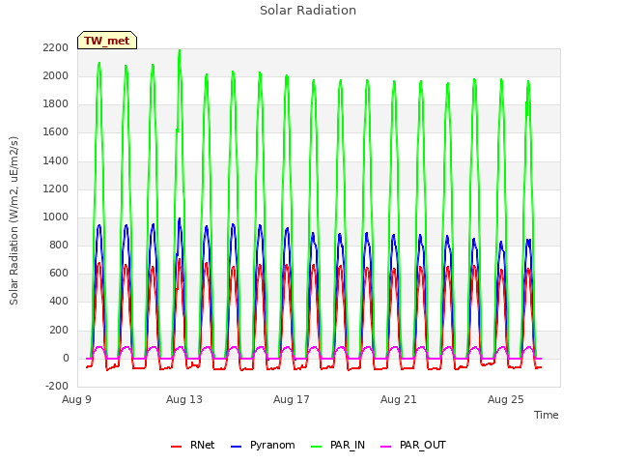Click the 2200 y-axis tick label
The width and height of the screenshot is (618, 464).
point(56,47)
